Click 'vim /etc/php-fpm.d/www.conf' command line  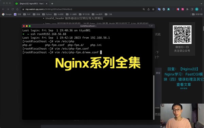click(76, 52)
